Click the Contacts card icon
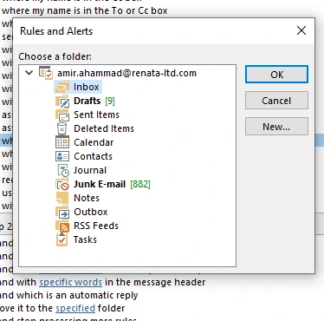This screenshot has width=324, height=321. pos(62,156)
